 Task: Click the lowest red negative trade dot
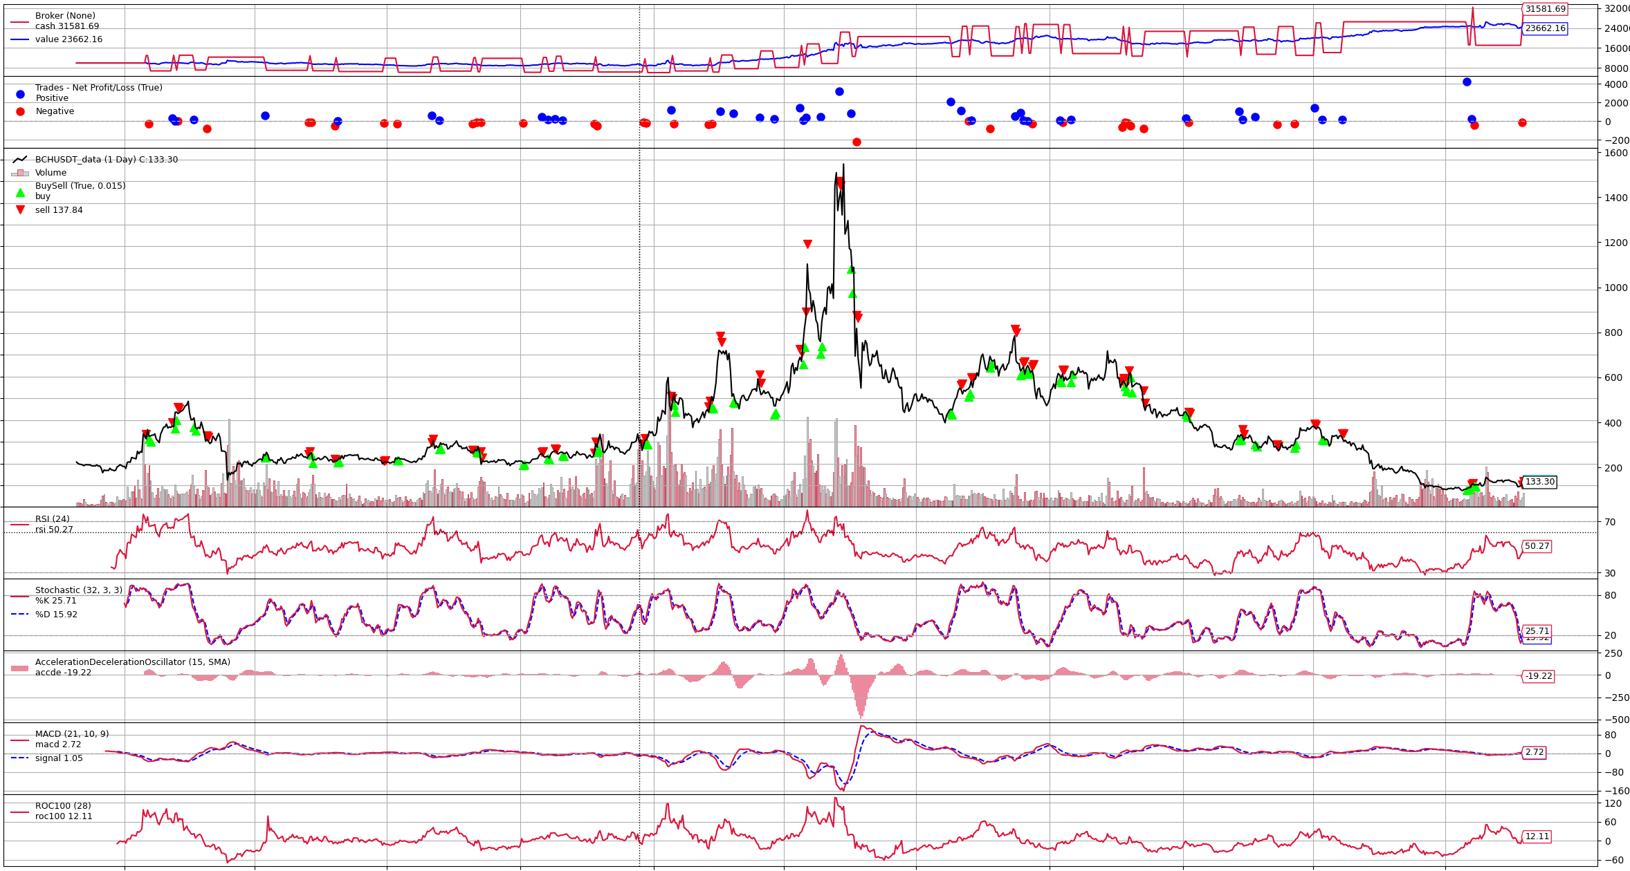(857, 142)
